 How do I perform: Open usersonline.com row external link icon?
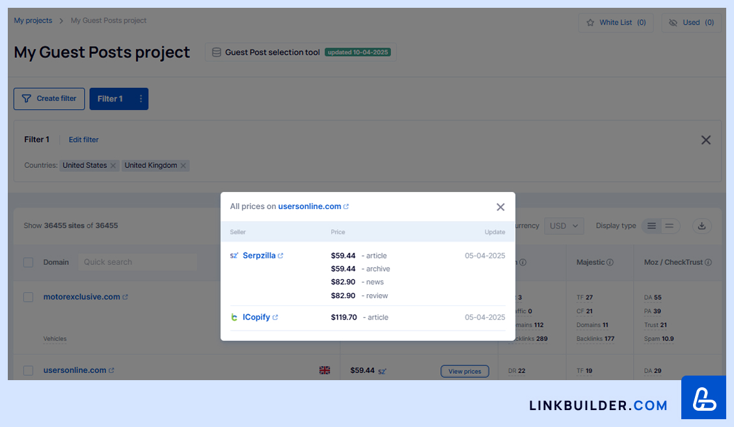pyautogui.click(x=111, y=370)
